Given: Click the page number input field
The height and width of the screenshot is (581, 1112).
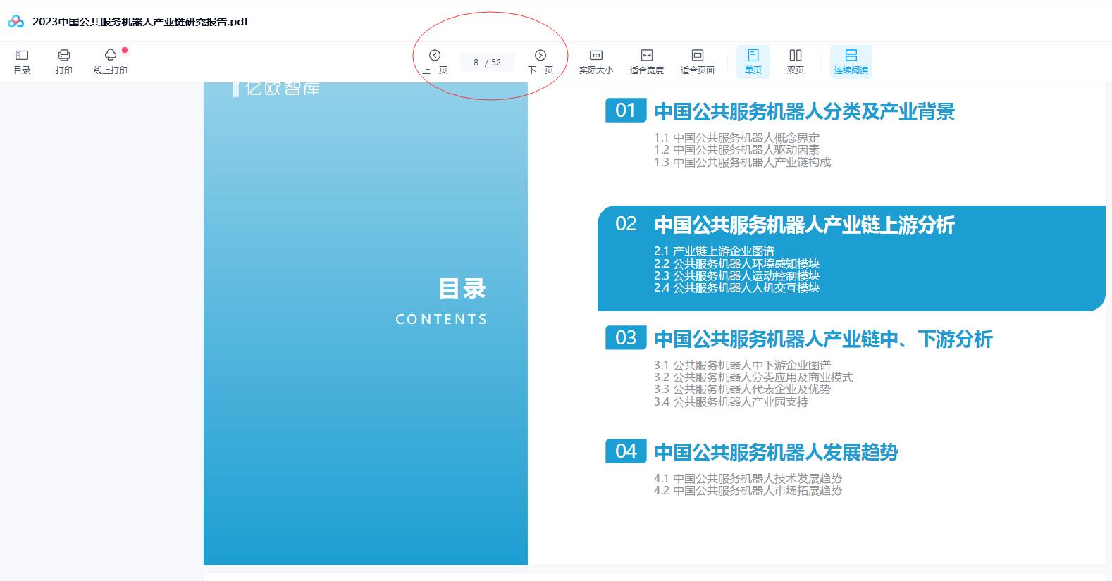Looking at the screenshot, I should tap(487, 62).
